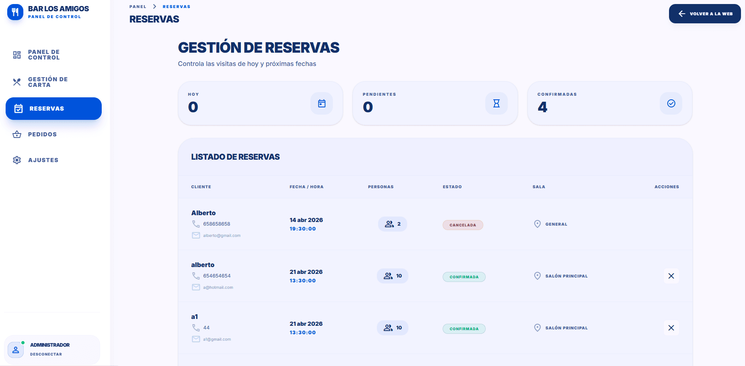Click the dashboard grid icon
The image size is (745, 366).
click(17, 55)
